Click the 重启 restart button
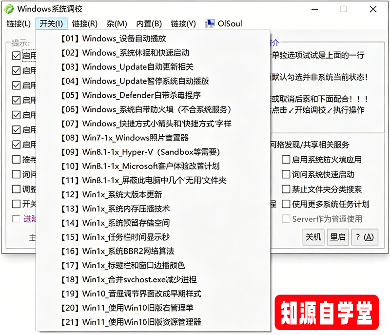390x335 pixels. 337,237
